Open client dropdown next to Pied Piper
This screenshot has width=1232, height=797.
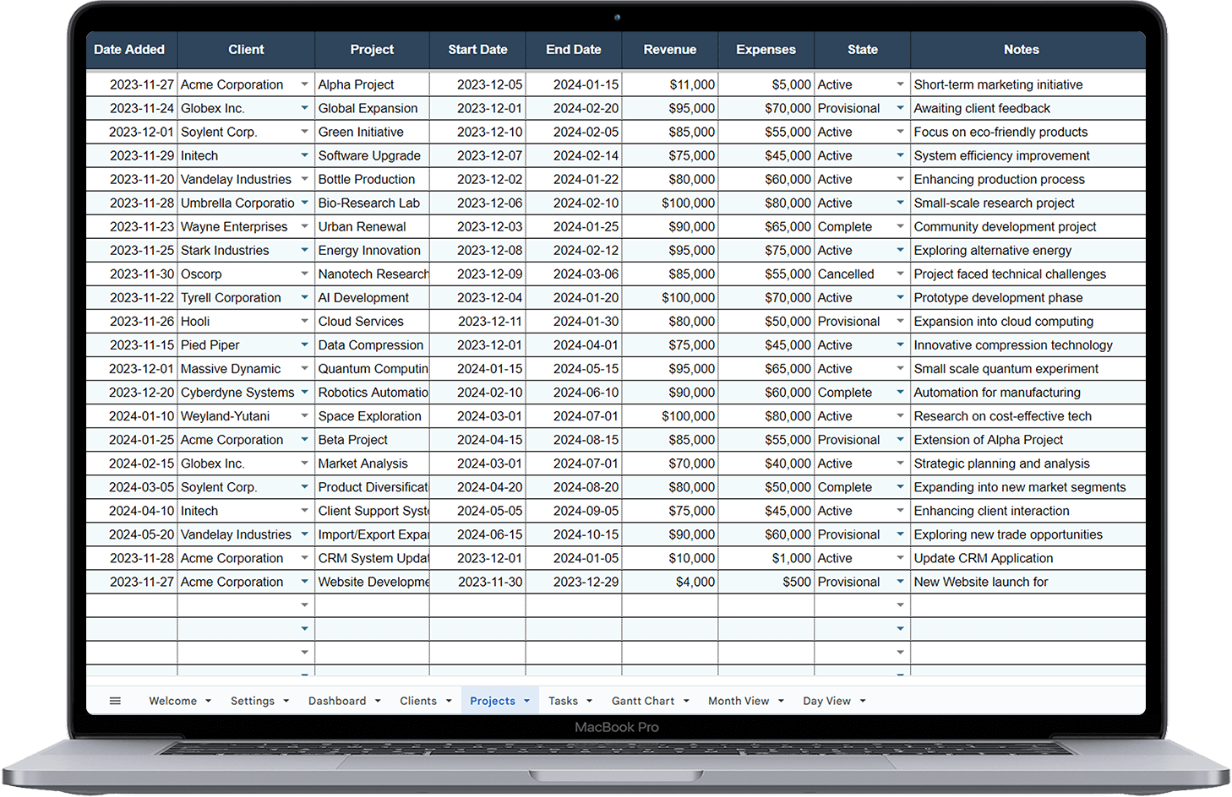304,344
